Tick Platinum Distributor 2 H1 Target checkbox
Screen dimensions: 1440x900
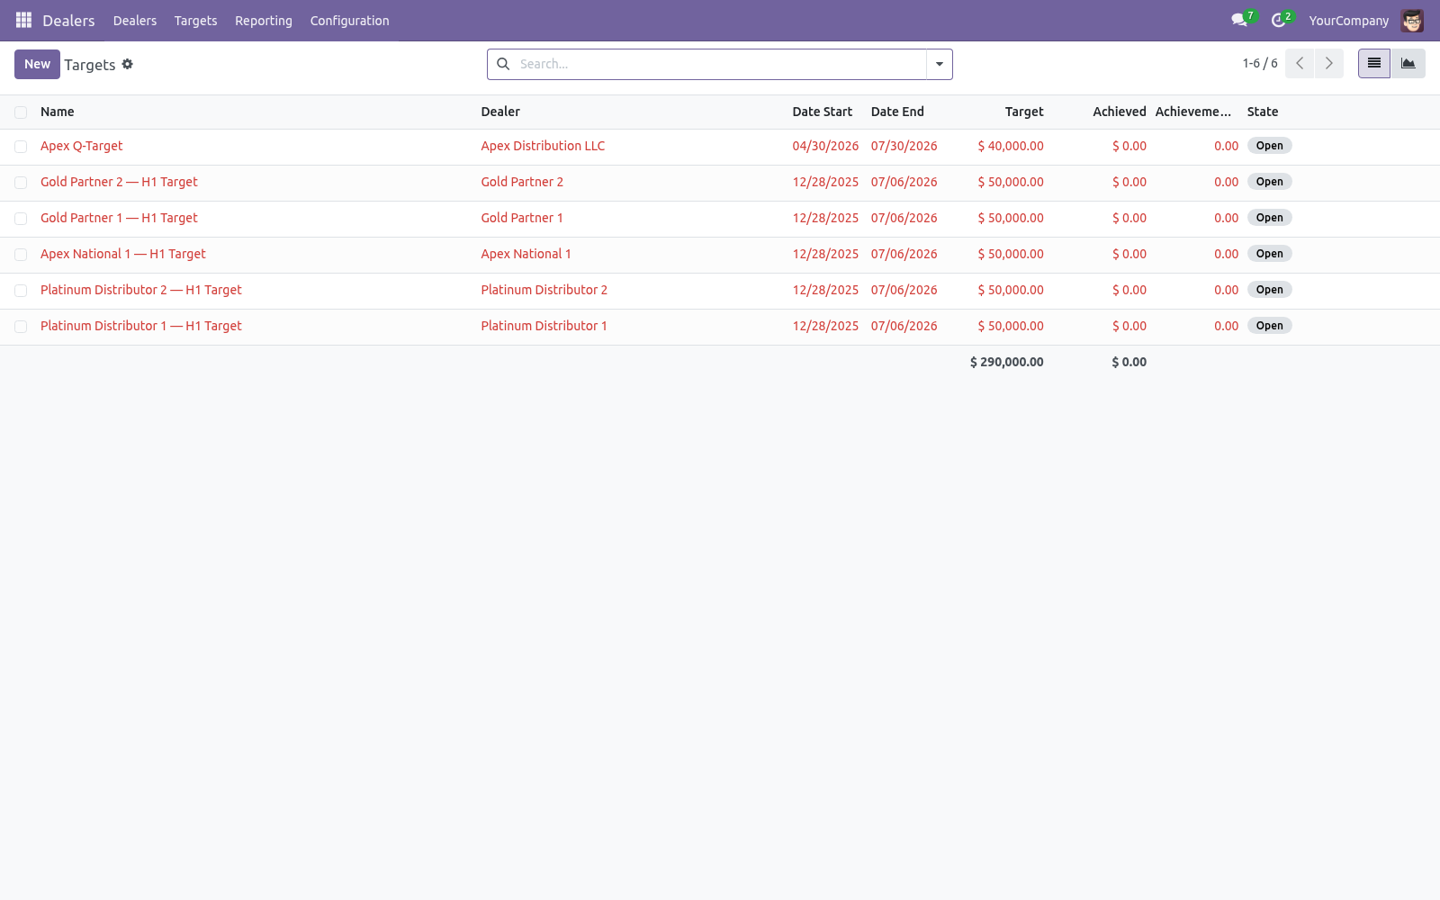pos(21,291)
